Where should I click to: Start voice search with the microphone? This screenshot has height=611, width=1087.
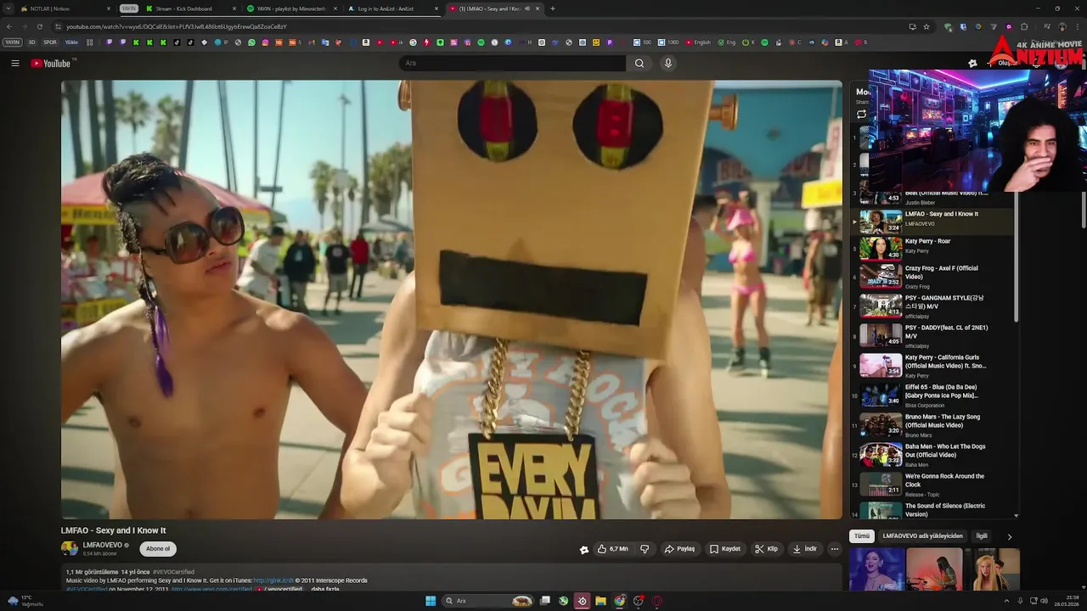pos(668,63)
